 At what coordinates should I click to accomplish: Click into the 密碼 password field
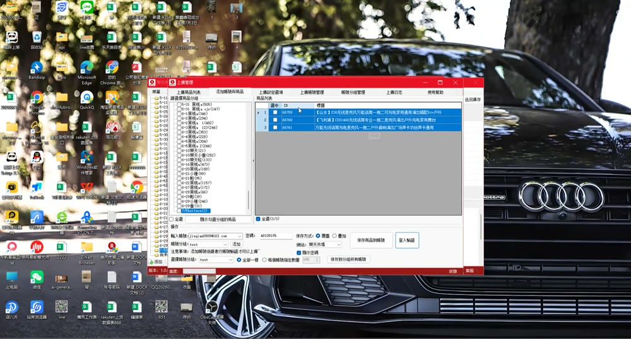click(x=276, y=236)
